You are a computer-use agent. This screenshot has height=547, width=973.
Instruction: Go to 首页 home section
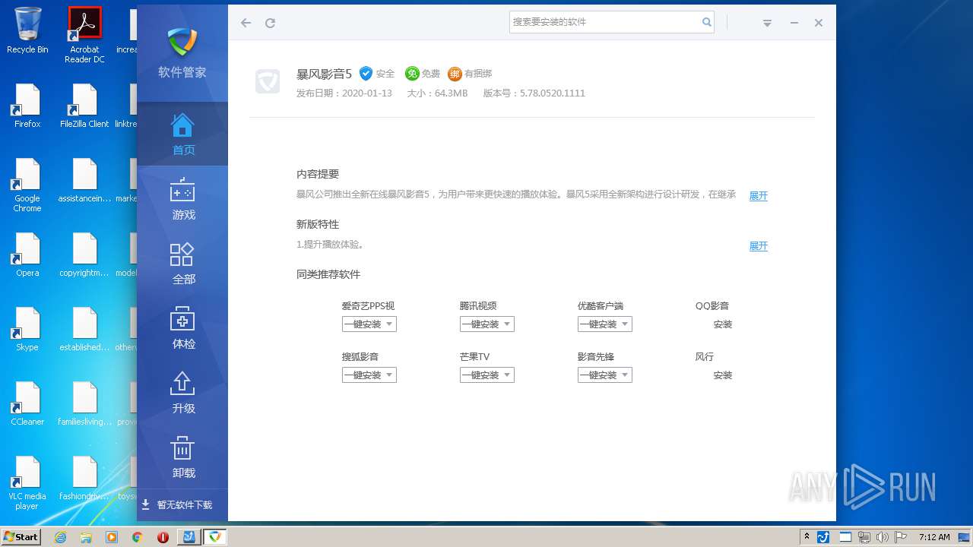click(182, 134)
